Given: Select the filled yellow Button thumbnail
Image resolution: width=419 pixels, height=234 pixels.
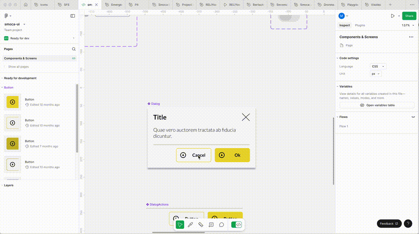Looking at the screenshot, I should [x=12, y=102].
